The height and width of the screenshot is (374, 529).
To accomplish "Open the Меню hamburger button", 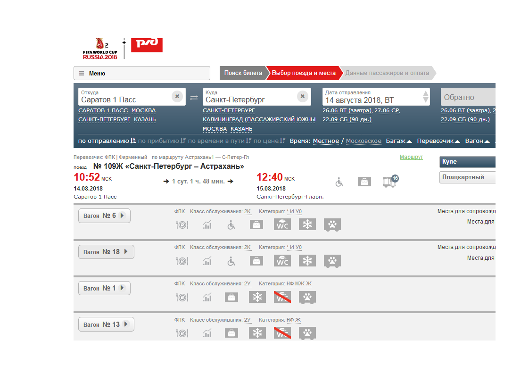I will [142, 73].
